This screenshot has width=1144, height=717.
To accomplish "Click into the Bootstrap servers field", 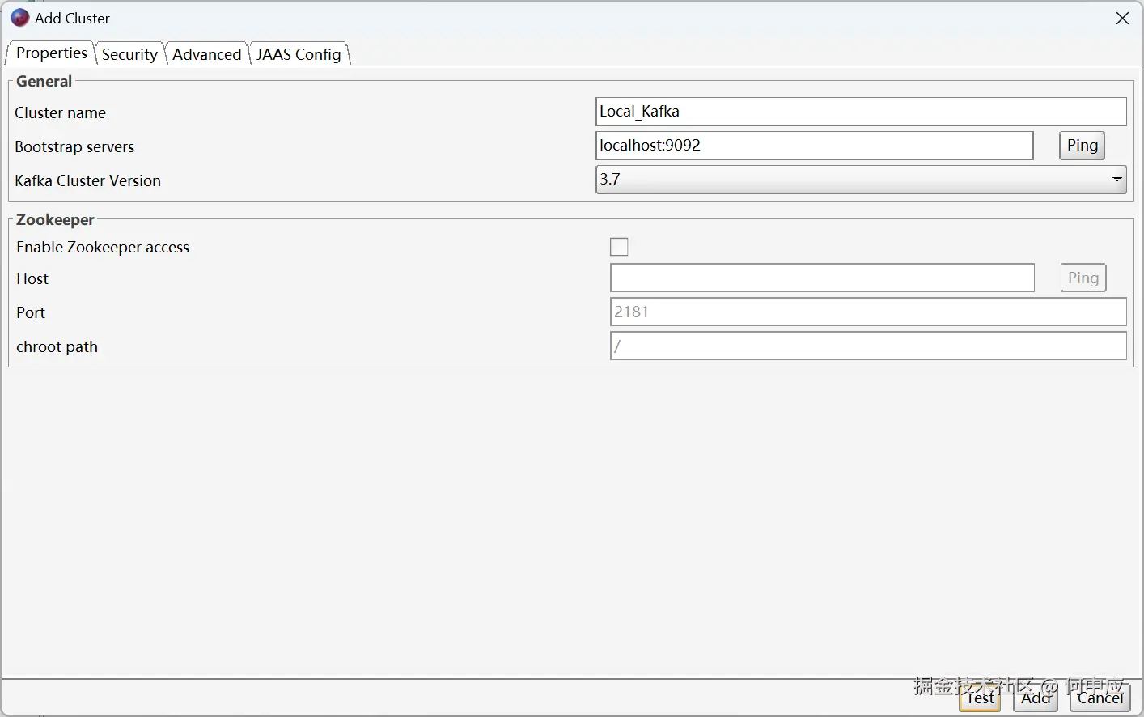I will [814, 146].
